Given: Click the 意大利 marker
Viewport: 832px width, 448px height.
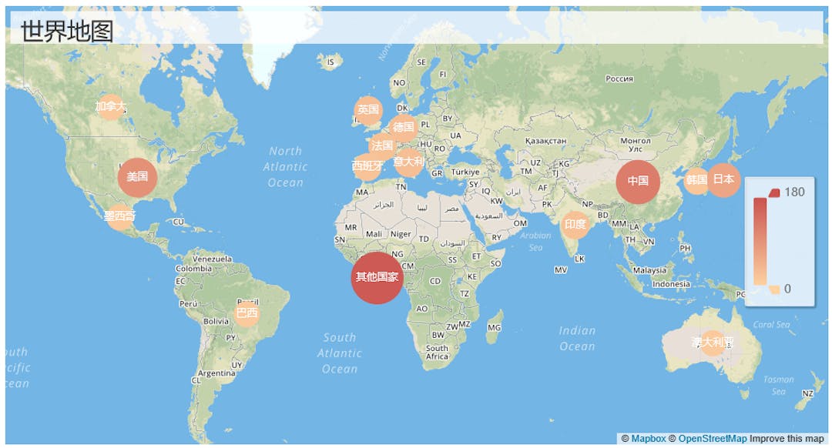Looking at the screenshot, I should pyautogui.click(x=407, y=162).
